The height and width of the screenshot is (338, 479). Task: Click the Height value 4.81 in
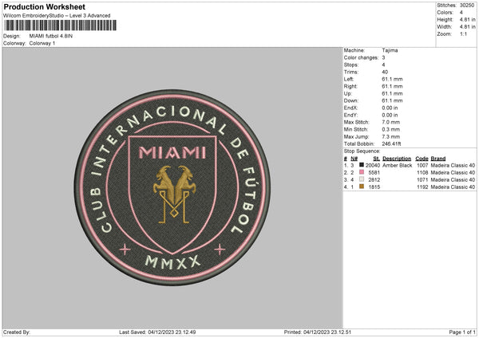pyautogui.click(x=467, y=19)
